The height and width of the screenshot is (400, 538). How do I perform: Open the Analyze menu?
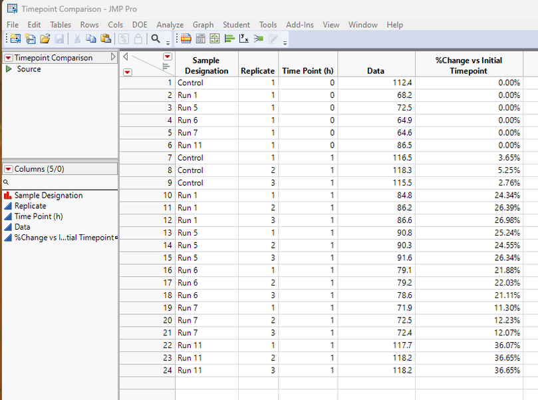(170, 25)
